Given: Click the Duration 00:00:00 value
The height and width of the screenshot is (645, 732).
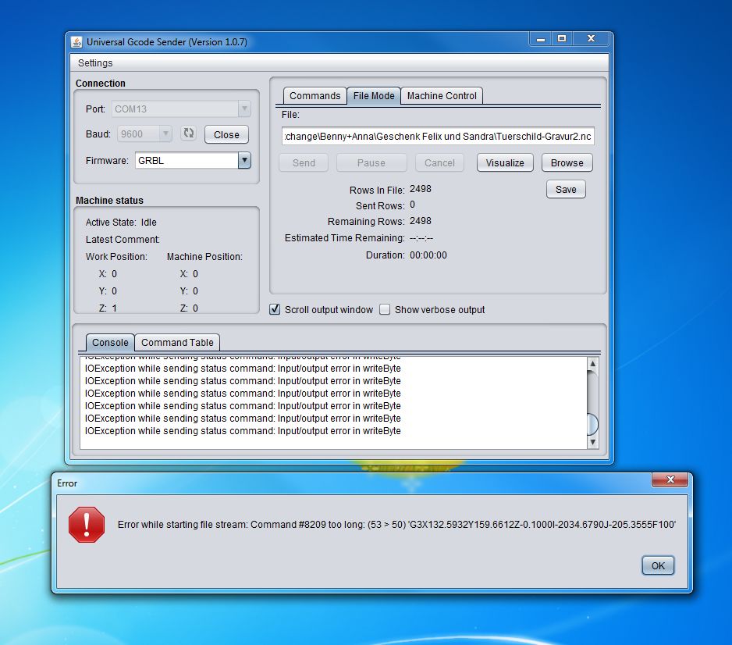Looking at the screenshot, I should point(428,255).
